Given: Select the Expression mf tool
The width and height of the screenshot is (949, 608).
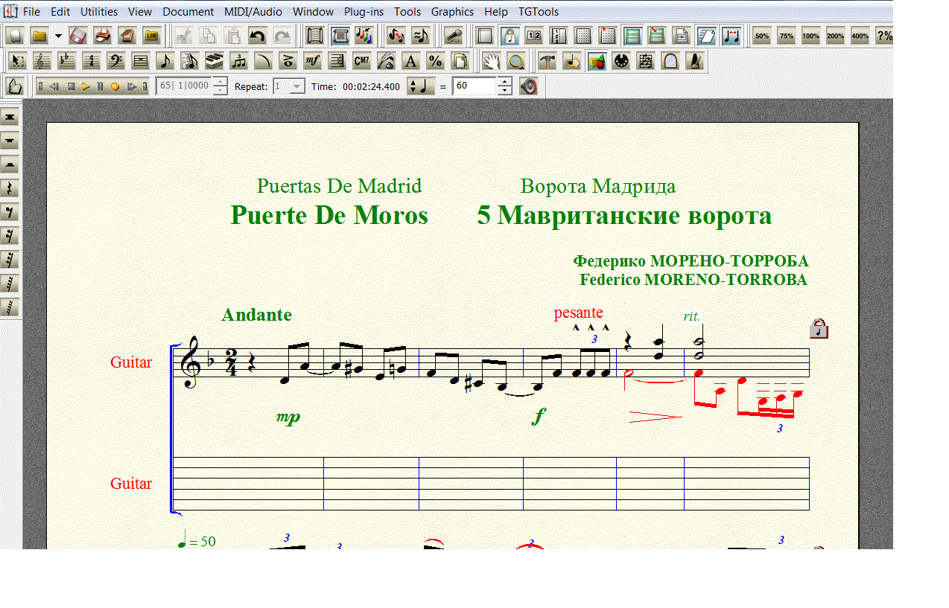Looking at the screenshot, I should (311, 61).
